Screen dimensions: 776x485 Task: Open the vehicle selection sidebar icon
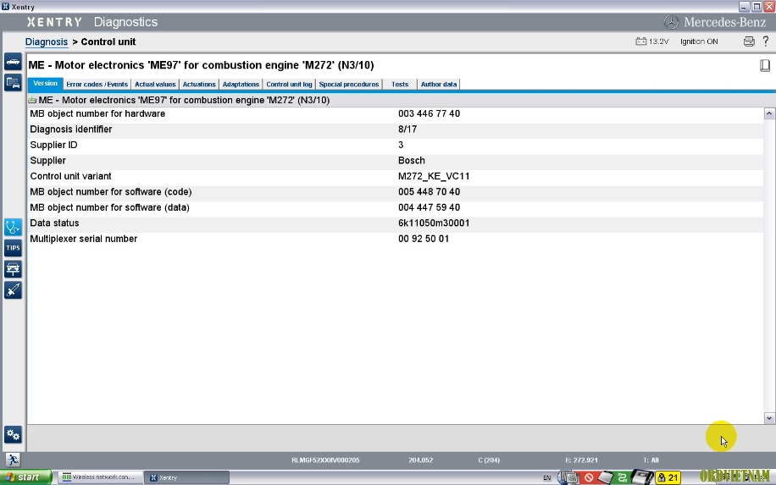pyautogui.click(x=13, y=63)
